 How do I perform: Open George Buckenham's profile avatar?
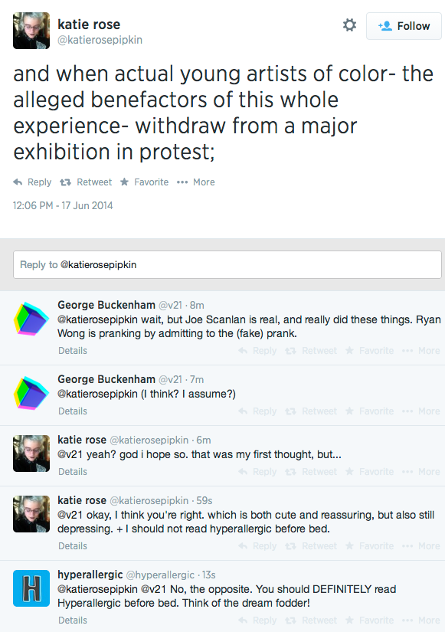(x=31, y=316)
